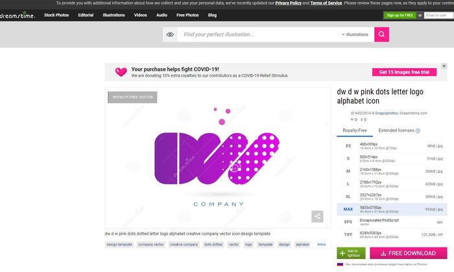Click the company vector tag

point(151,245)
